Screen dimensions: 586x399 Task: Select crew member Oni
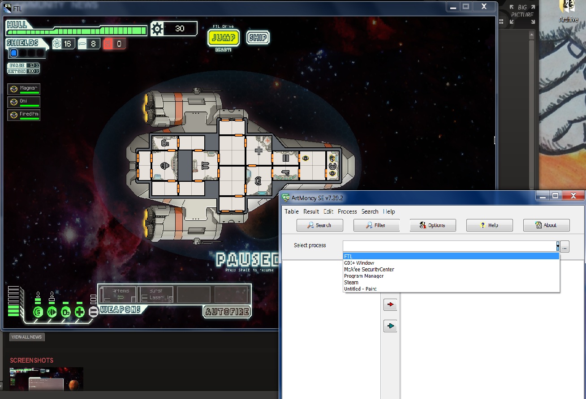[x=24, y=102]
